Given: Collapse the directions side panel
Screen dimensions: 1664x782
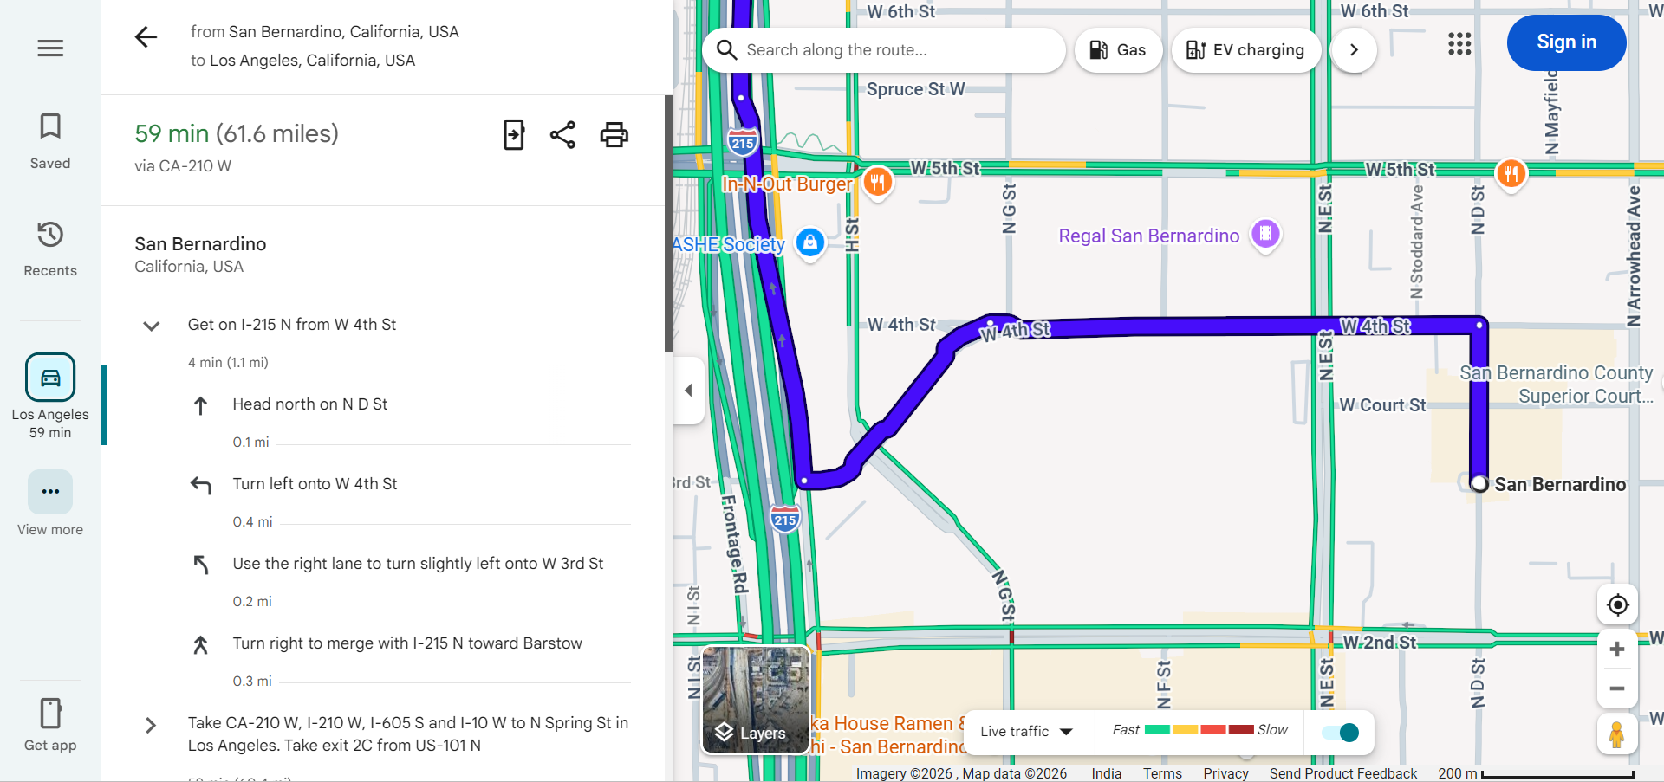Looking at the screenshot, I should point(689,391).
